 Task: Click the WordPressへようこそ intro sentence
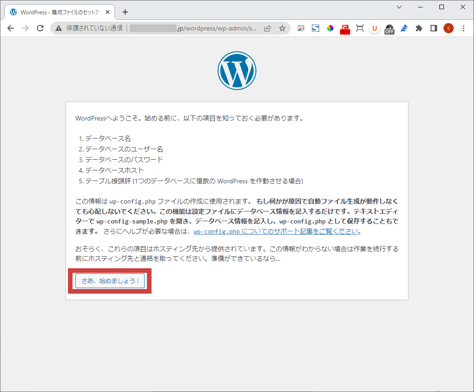point(189,118)
